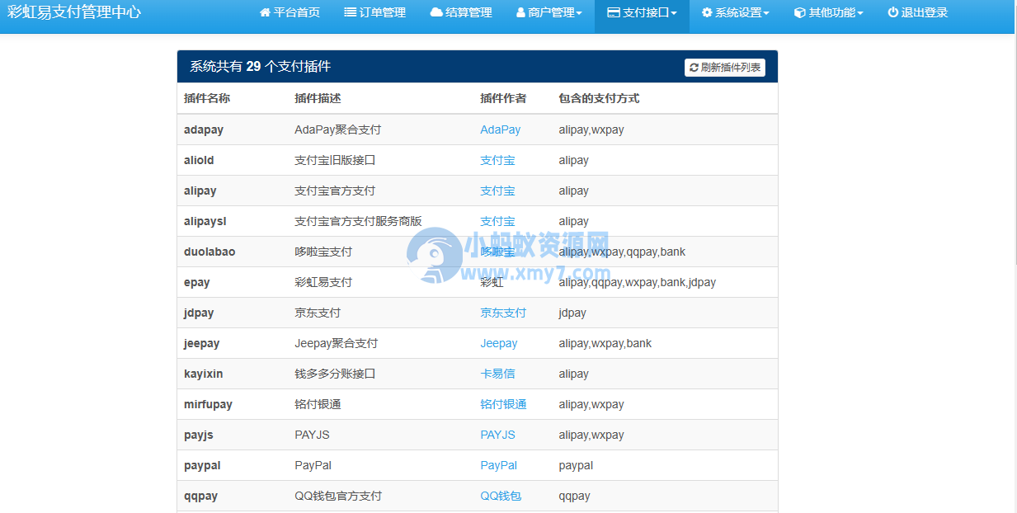Screen dimensions: 1017x513
Task: Click the plugin name mirfupay
Action: pos(208,404)
